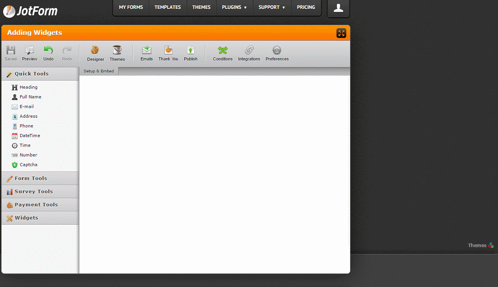Click the Themes link at bottom right
The image size is (498, 287).
pos(481,245)
